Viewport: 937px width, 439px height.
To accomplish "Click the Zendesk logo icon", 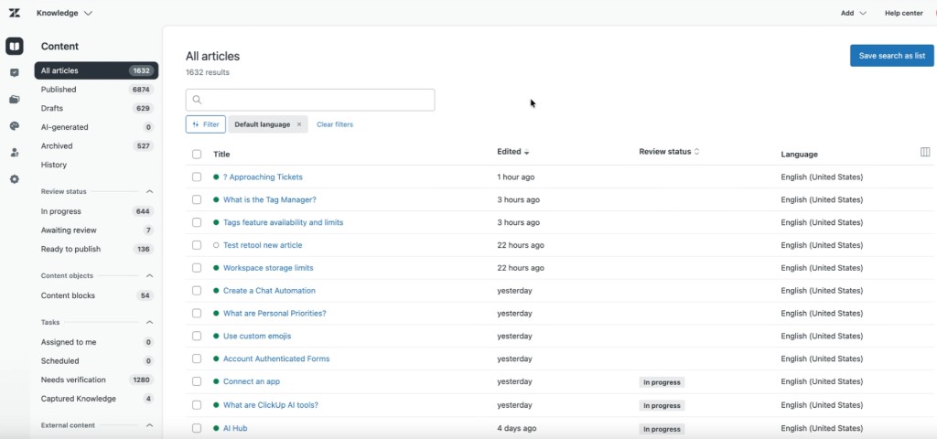I will coord(15,13).
